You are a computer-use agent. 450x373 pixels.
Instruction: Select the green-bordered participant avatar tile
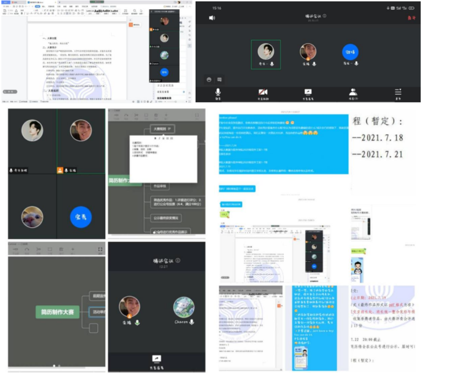[x=265, y=54]
